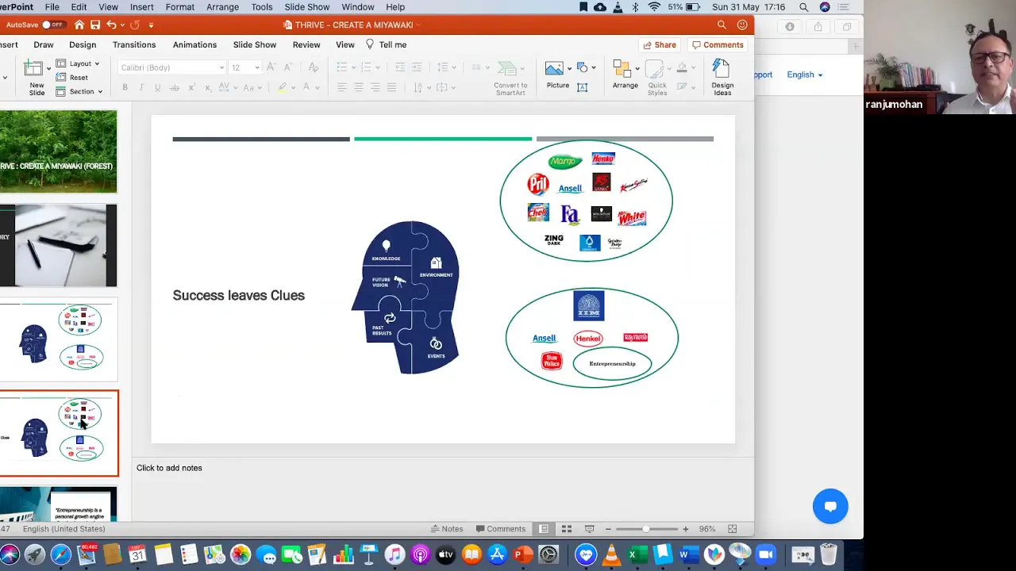Toggle Strikethrough formatting
The image size is (1016, 571).
(175, 87)
